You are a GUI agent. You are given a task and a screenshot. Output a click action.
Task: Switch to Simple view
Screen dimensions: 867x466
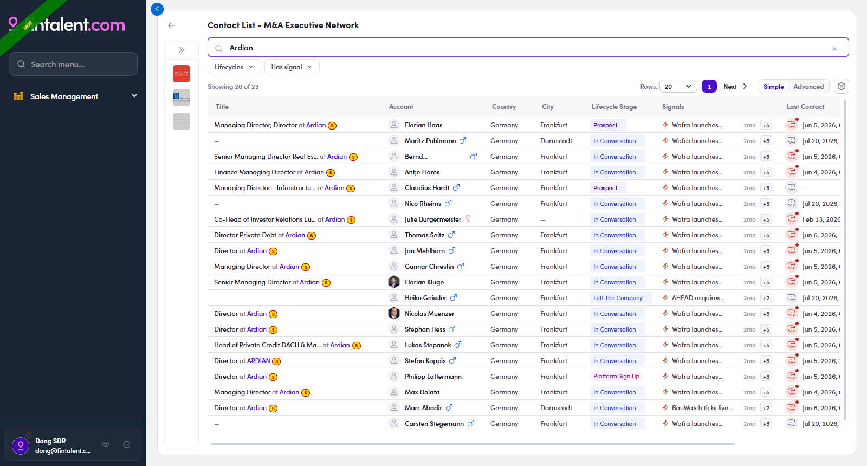[x=773, y=87]
